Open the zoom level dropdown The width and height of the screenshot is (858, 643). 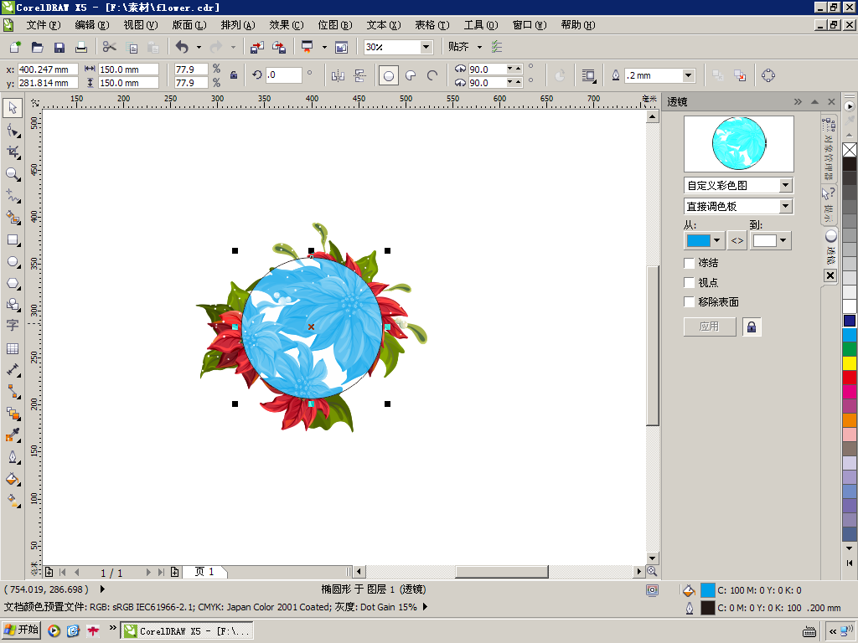point(426,47)
